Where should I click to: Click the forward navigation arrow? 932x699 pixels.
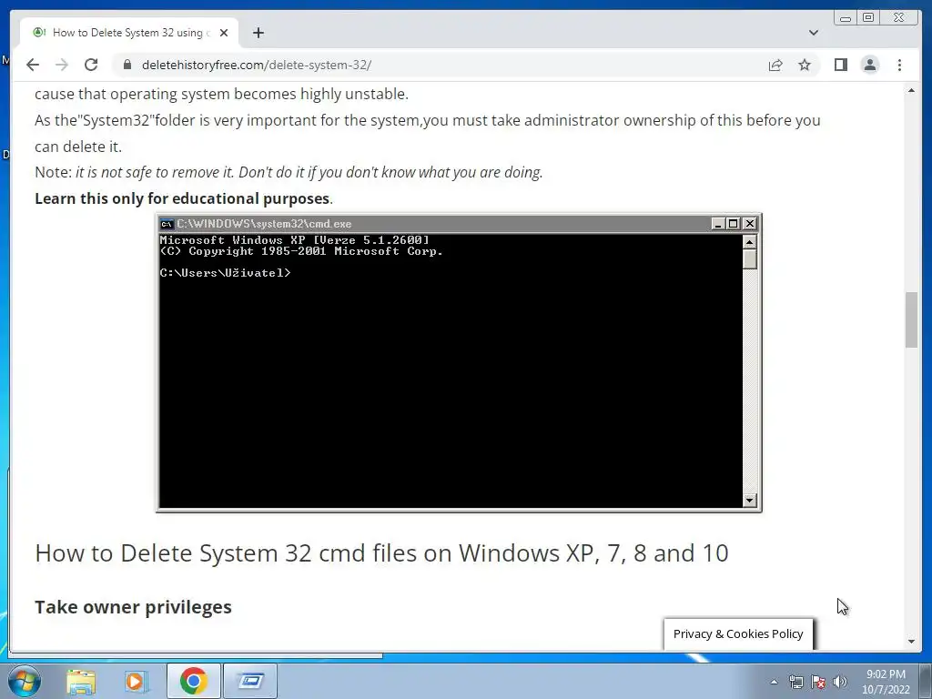[61, 65]
